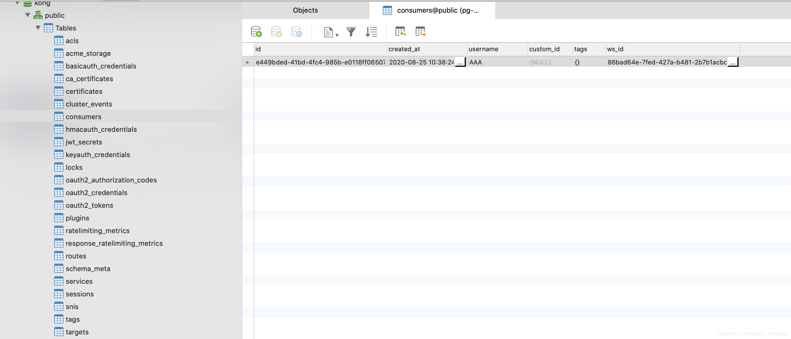Select the consumers@public tab
The width and height of the screenshot is (791, 339).
pos(432,10)
